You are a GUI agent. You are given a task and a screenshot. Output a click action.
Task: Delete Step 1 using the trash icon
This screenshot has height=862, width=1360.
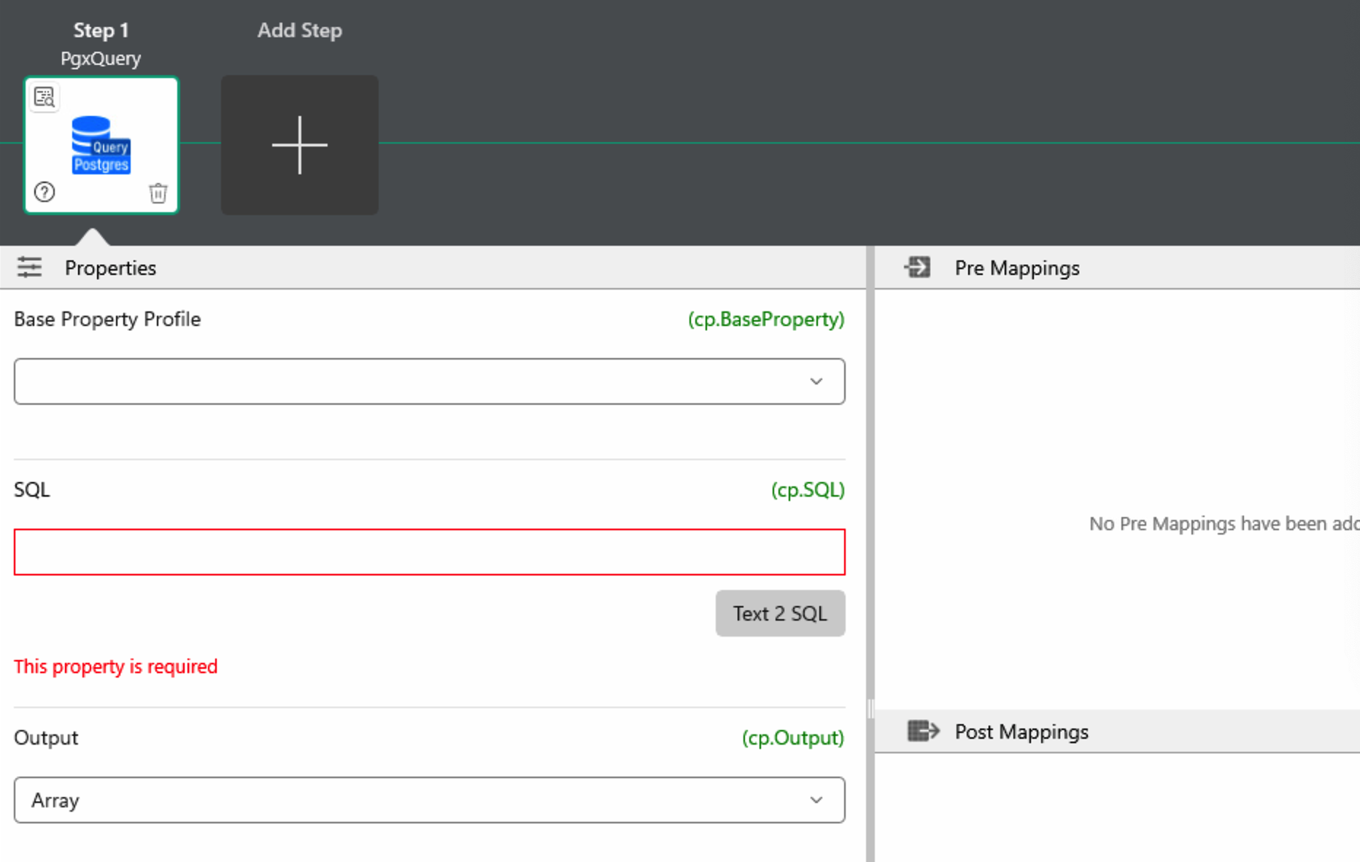tap(158, 193)
